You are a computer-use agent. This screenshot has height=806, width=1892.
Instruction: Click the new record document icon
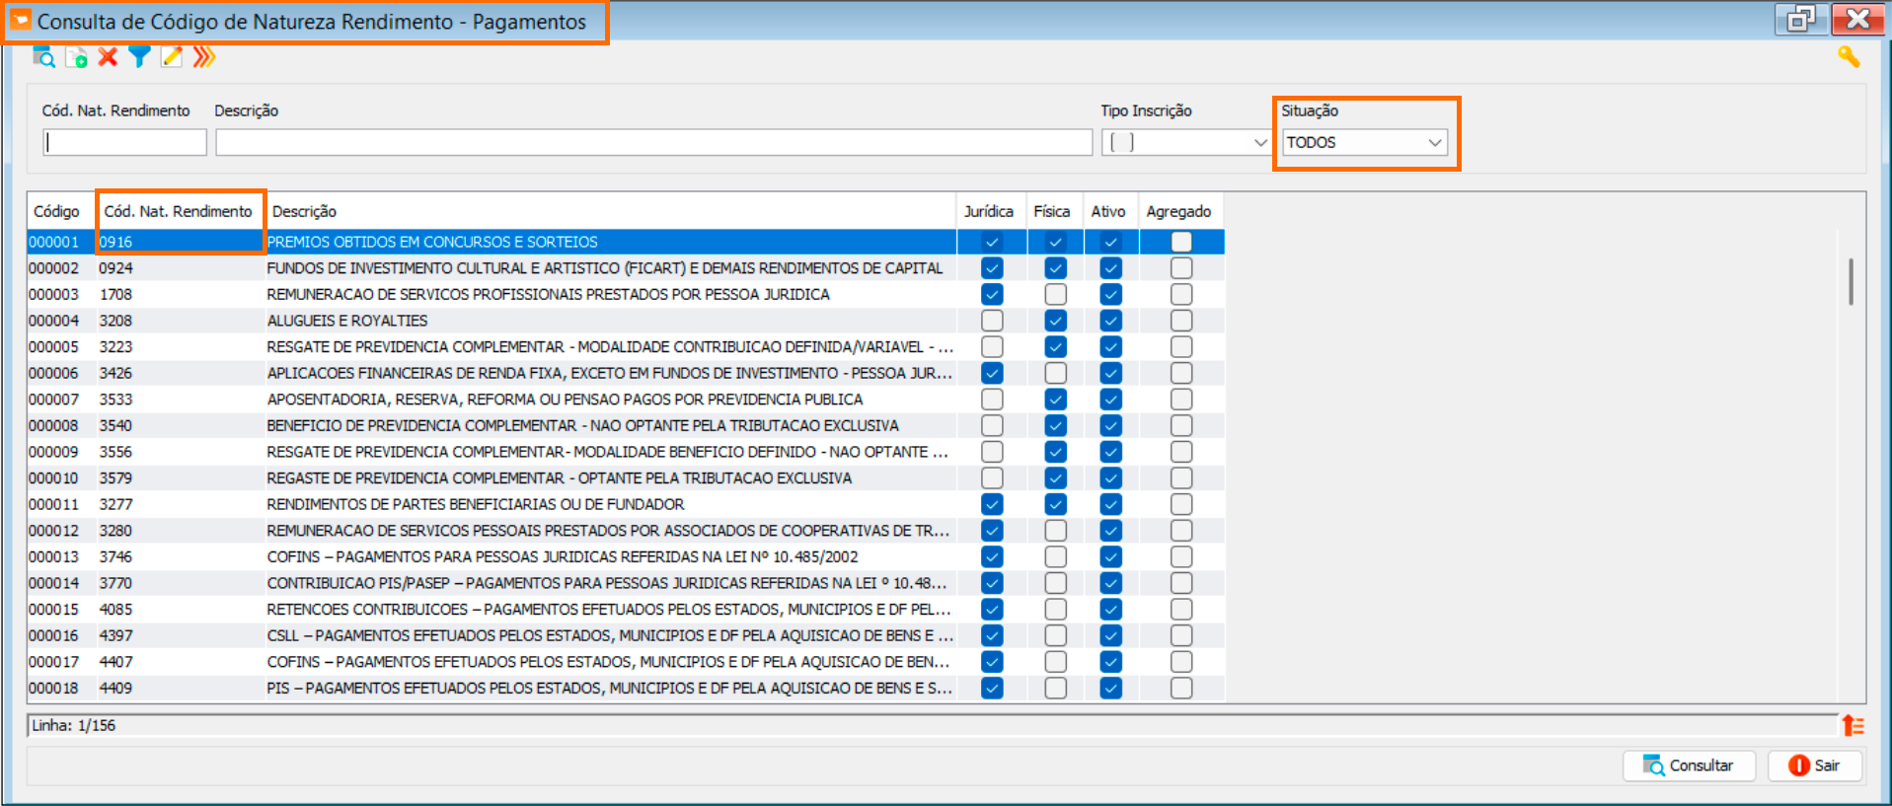click(76, 57)
